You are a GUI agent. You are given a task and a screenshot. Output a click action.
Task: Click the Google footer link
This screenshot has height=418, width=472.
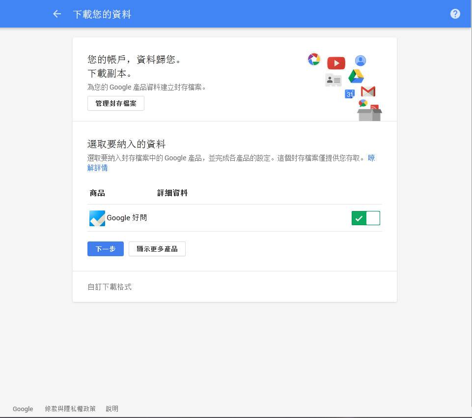[23, 409]
